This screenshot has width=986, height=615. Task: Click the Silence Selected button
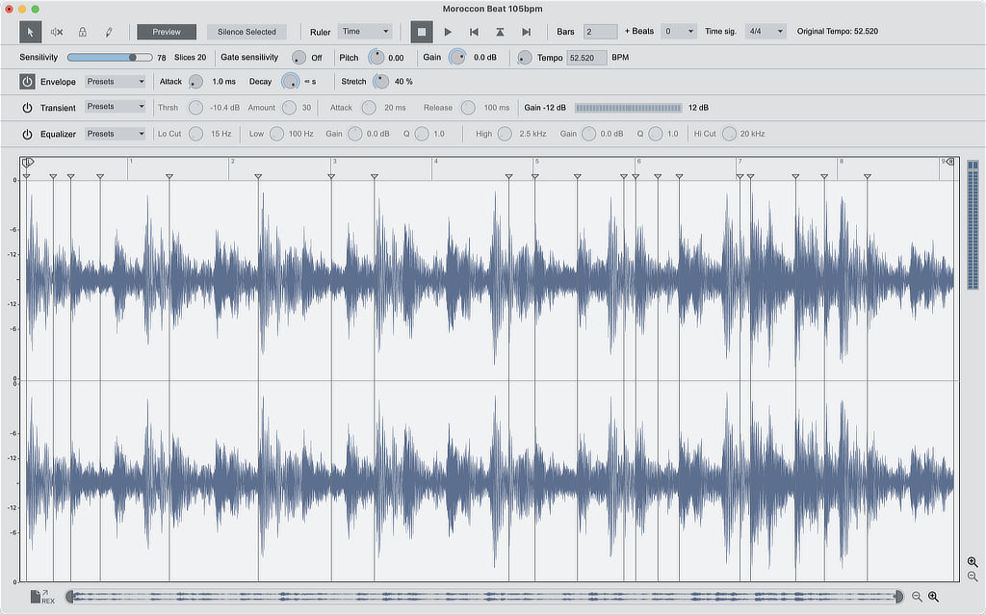tap(246, 31)
